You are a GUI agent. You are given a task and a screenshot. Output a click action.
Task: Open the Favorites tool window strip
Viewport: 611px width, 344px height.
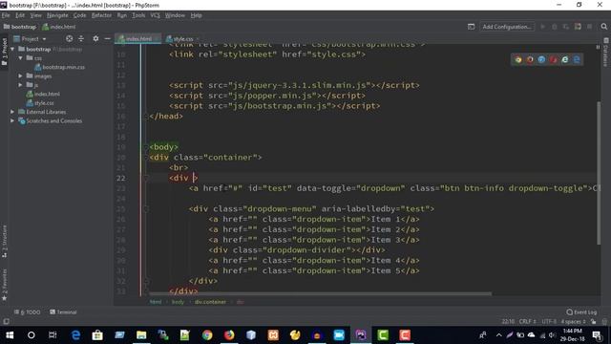pyautogui.click(x=4, y=285)
